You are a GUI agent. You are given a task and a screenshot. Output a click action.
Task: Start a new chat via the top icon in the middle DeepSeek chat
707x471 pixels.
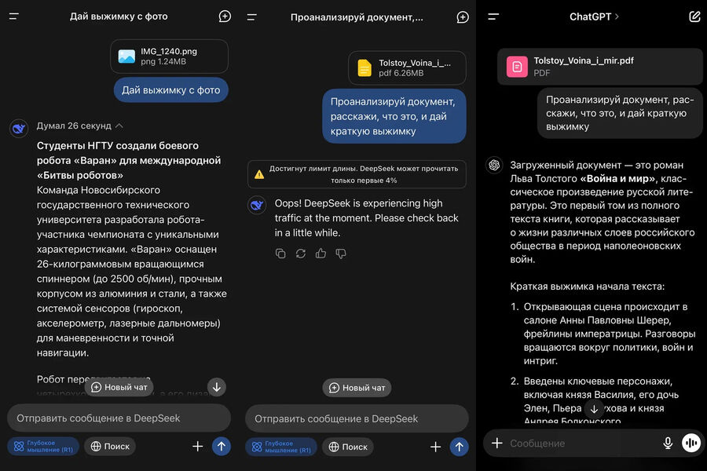click(463, 17)
